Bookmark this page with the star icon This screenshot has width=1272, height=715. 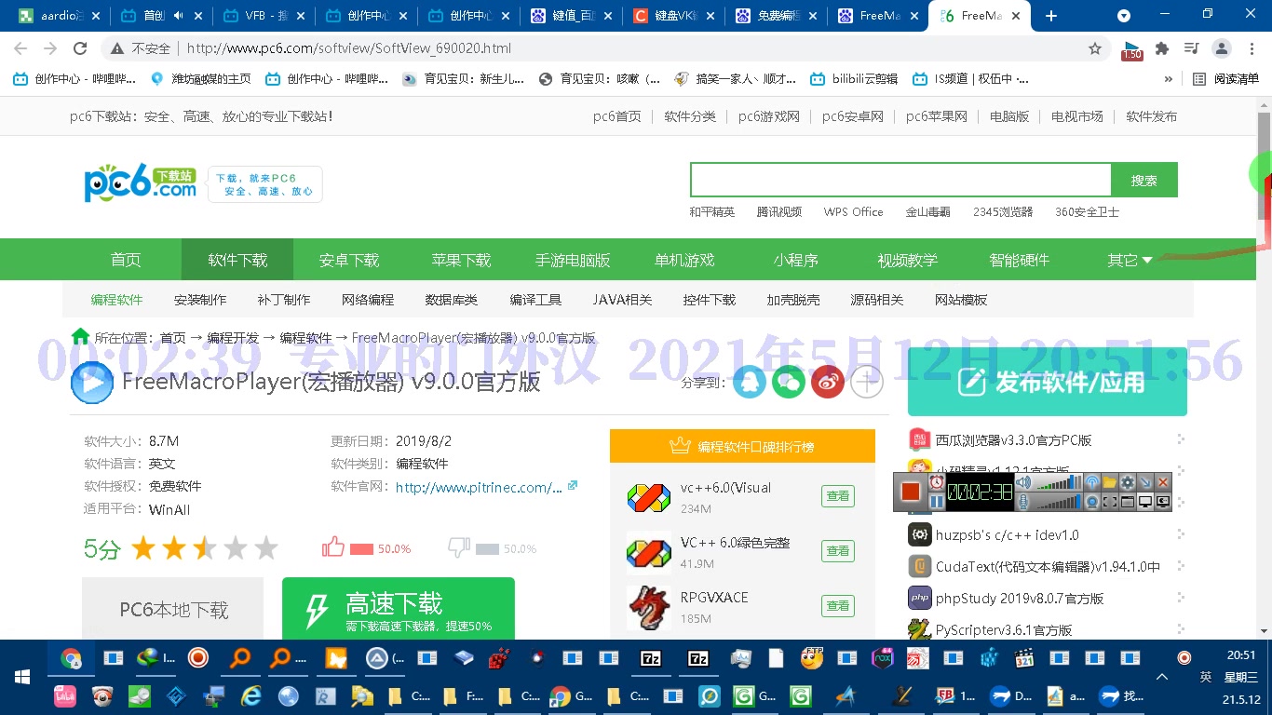tap(1095, 48)
